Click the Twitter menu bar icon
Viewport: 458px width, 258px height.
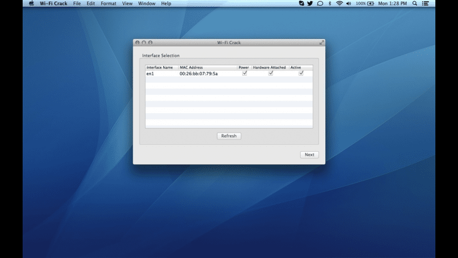(x=310, y=3)
